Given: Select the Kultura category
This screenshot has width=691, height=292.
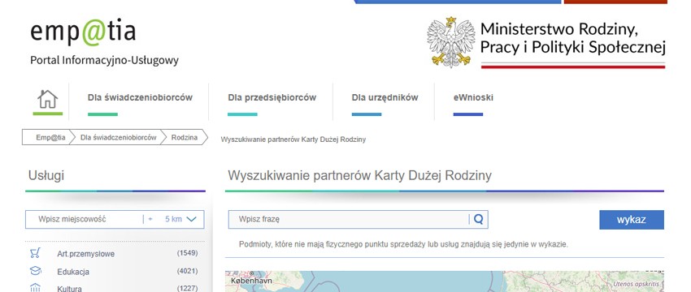Looking at the screenshot, I should 69,289.
